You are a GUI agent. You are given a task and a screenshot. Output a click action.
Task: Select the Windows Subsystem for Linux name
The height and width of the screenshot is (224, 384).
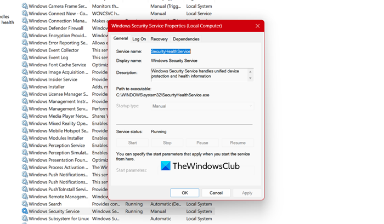coord(59,219)
